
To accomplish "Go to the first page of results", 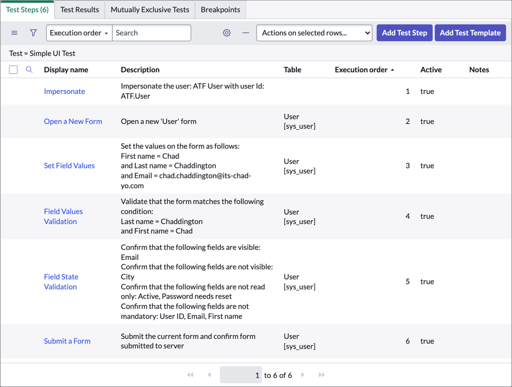I will click(x=190, y=374).
